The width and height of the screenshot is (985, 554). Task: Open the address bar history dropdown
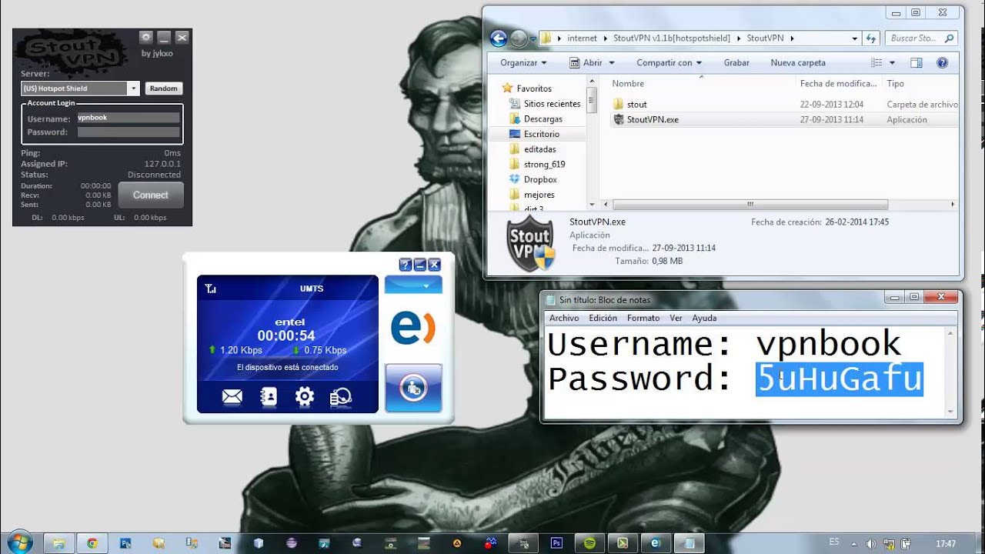854,38
